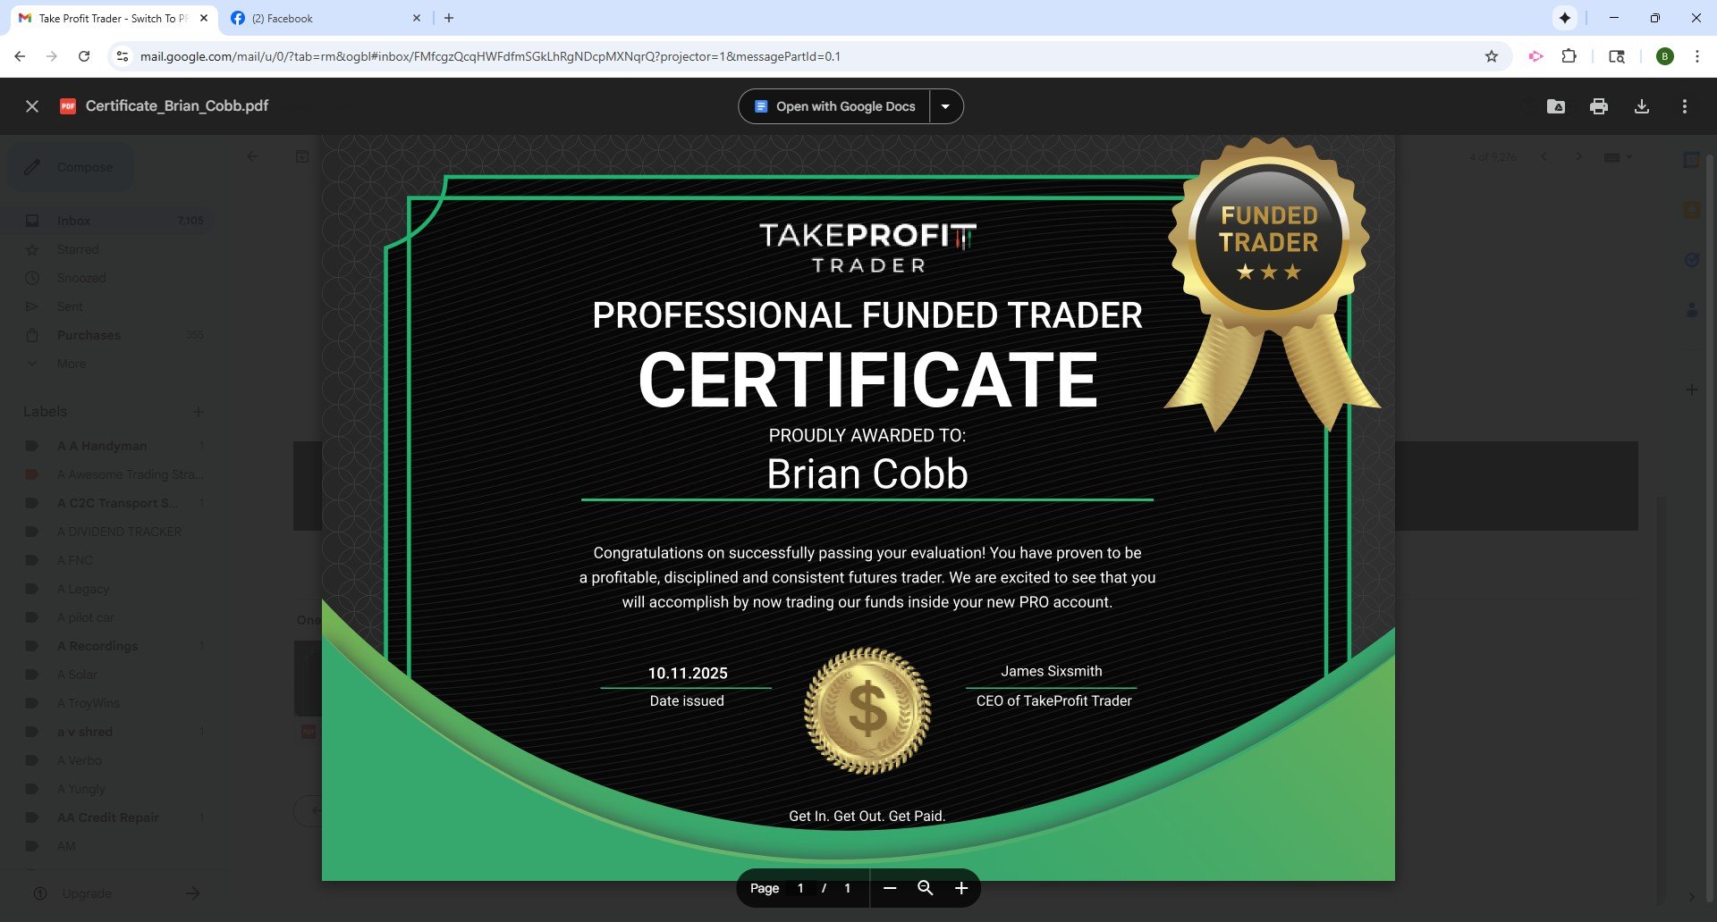The width and height of the screenshot is (1717, 922).
Task: Minimize the Chrome window
Action: (x=1614, y=18)
